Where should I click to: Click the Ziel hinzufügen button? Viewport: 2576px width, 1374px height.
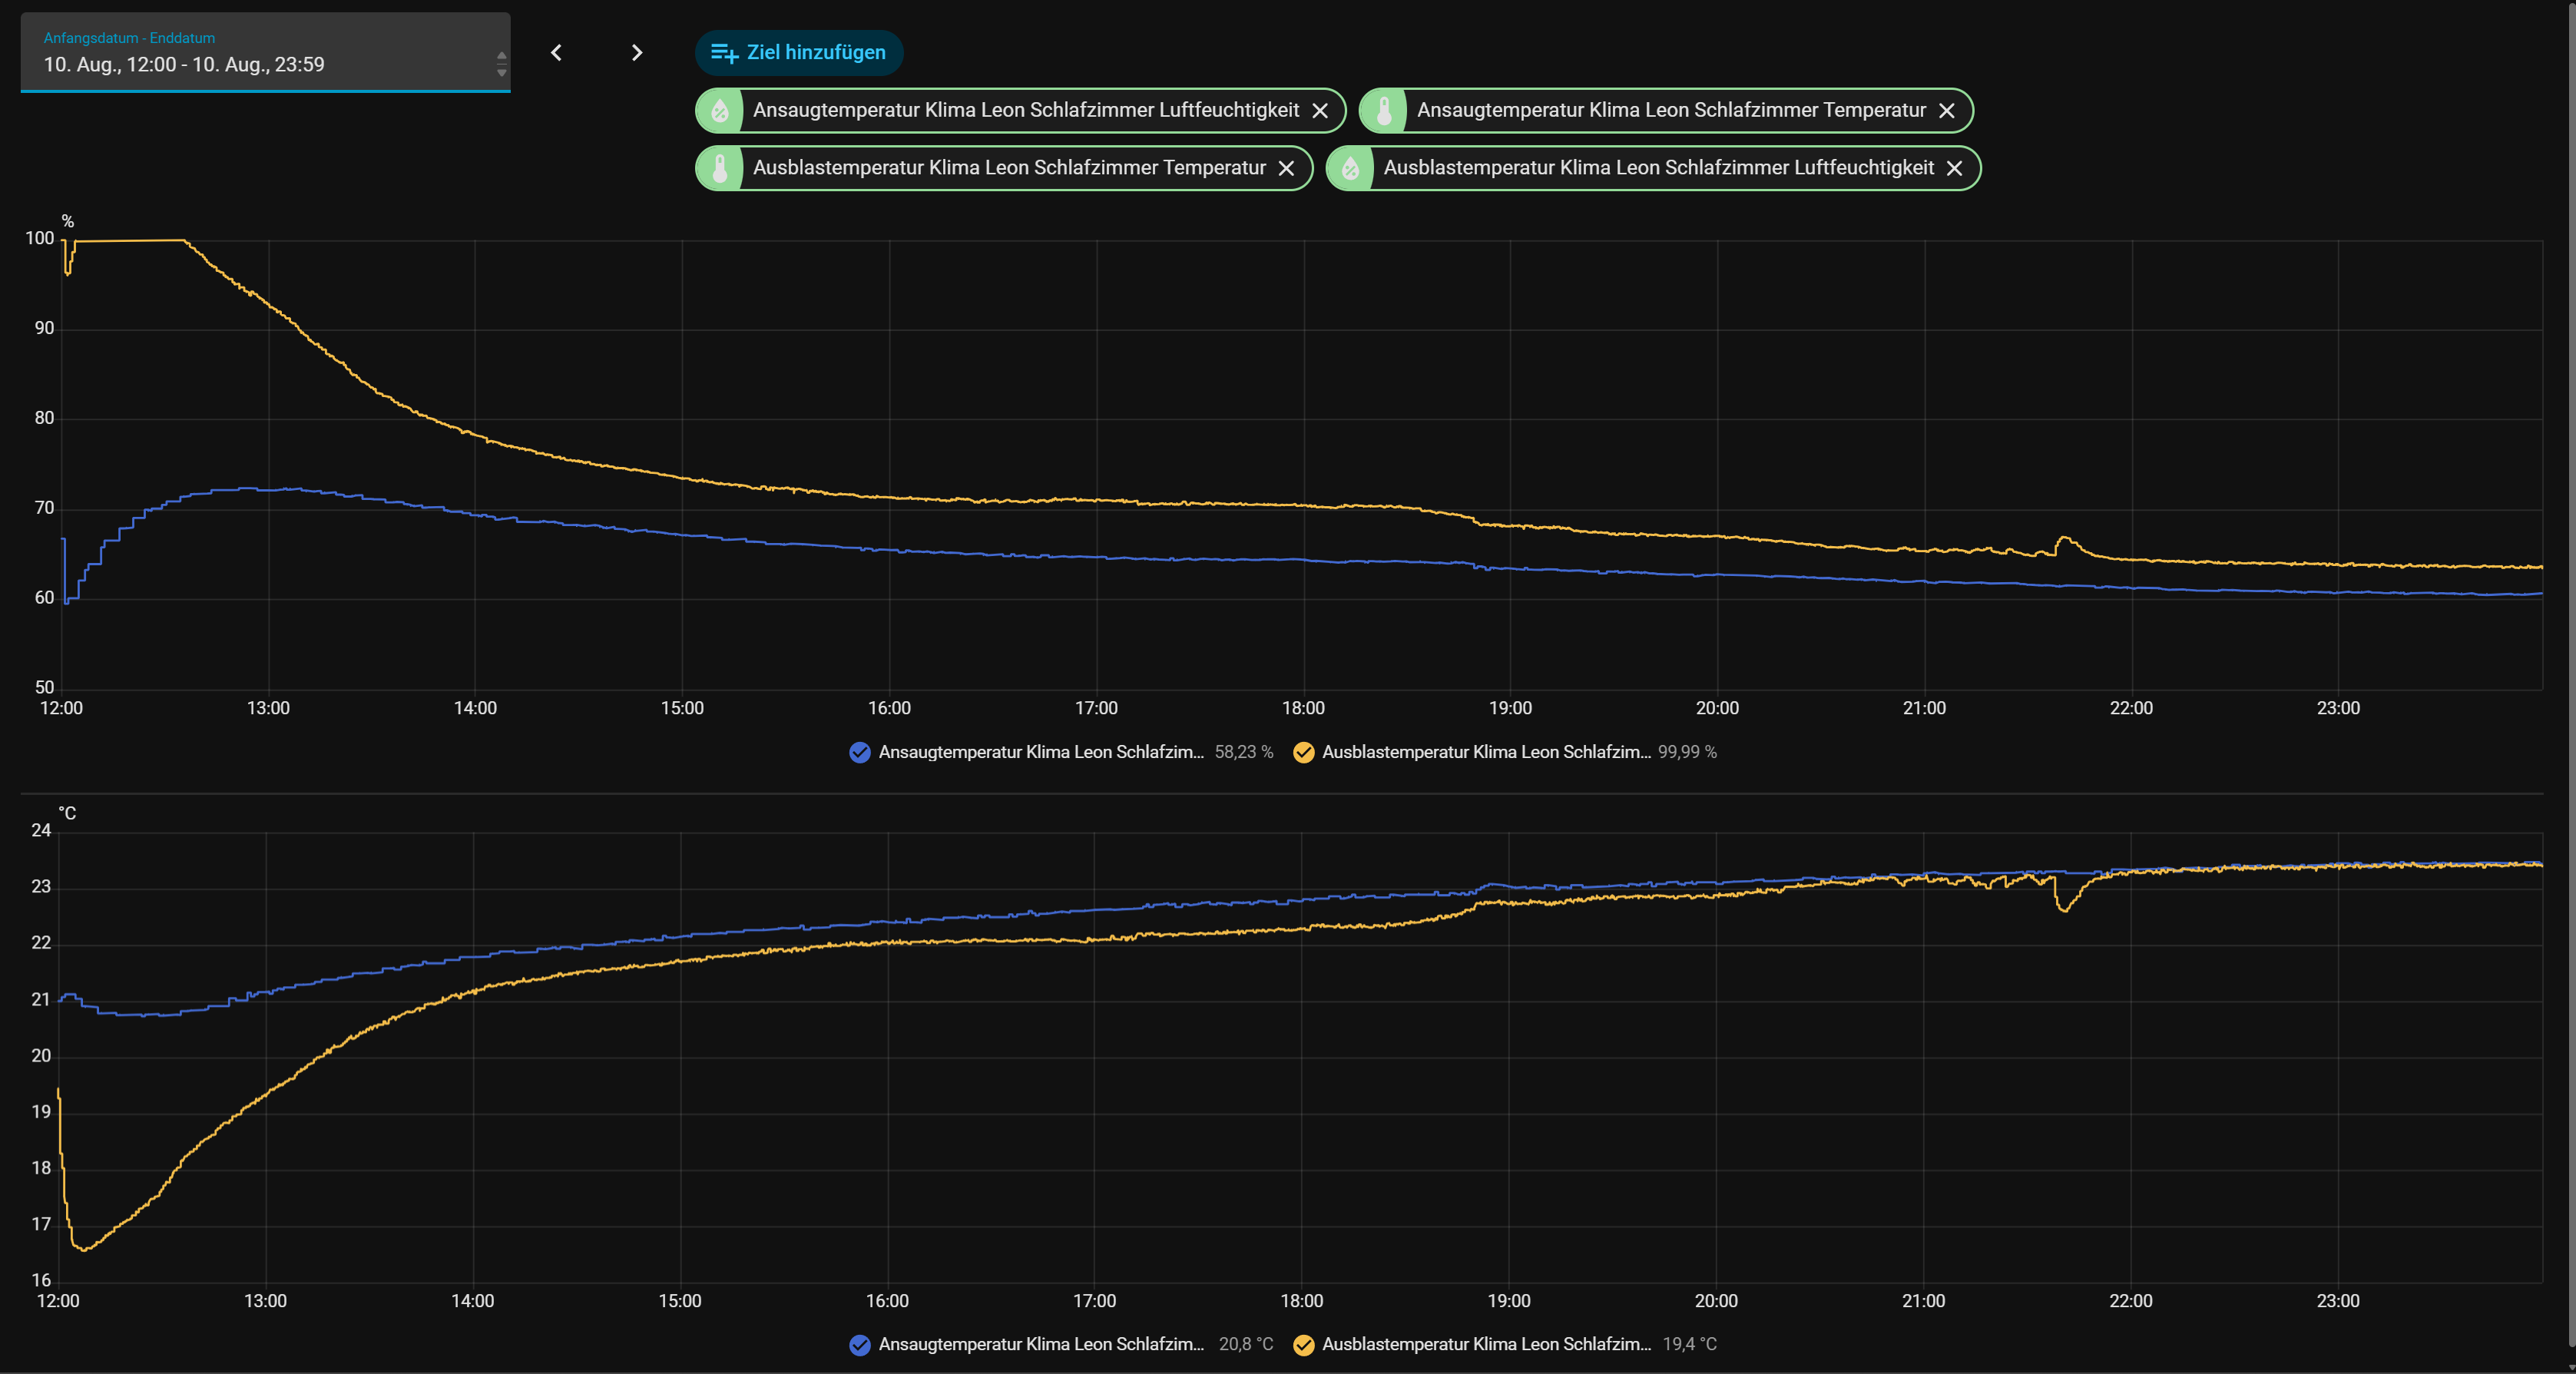pyautogui.click(x=799, y=52)
